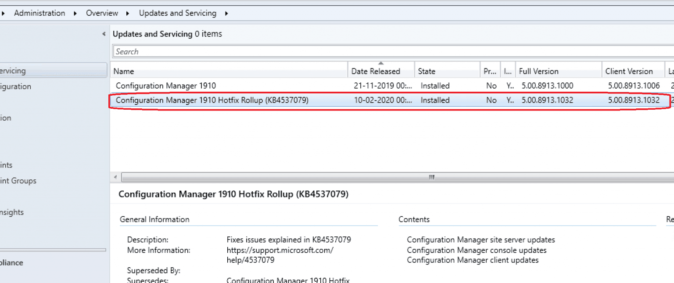The height and width of the screenshot is (283, 674).
Task: Open the support.microsoft.com help/4537079 link
Action: pos(280,255)
